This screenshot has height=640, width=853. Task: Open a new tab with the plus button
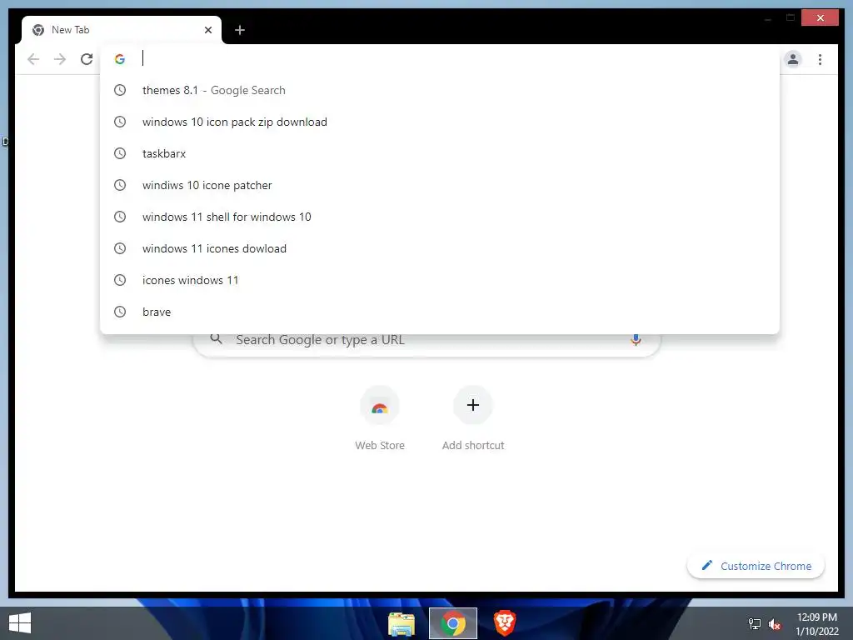(239, 30)
